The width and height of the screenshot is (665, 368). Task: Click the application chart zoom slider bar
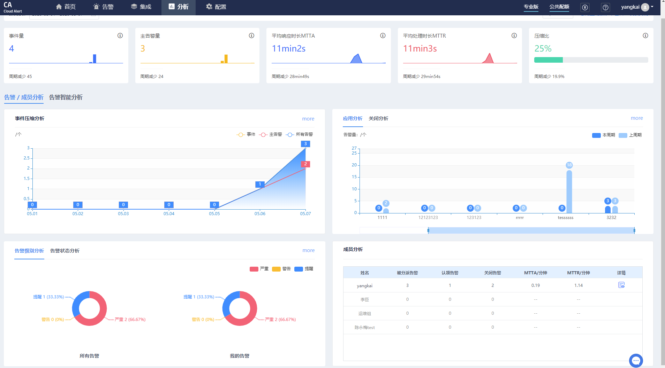tap(531, 230)
